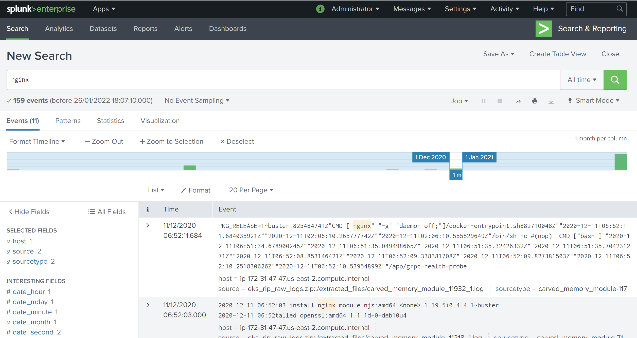Click the export download icon

pyautogui.click(x=551, y=101)
